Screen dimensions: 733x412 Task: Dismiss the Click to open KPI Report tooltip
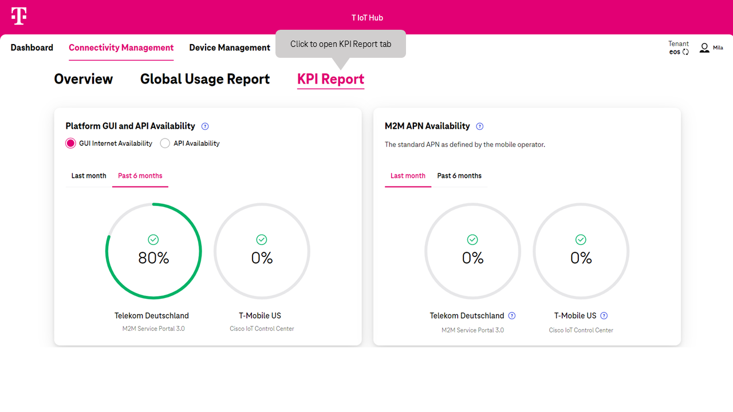point(341,43)
